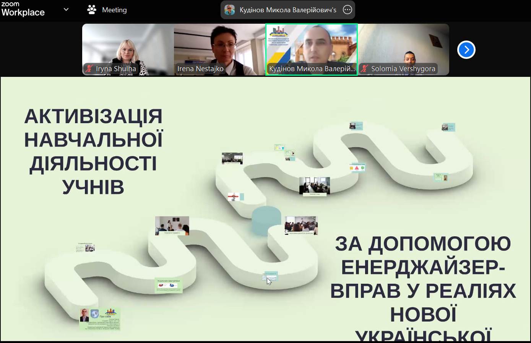Click the blue arrow to view more participants
The image size is (531, 343).
[466, 49]
